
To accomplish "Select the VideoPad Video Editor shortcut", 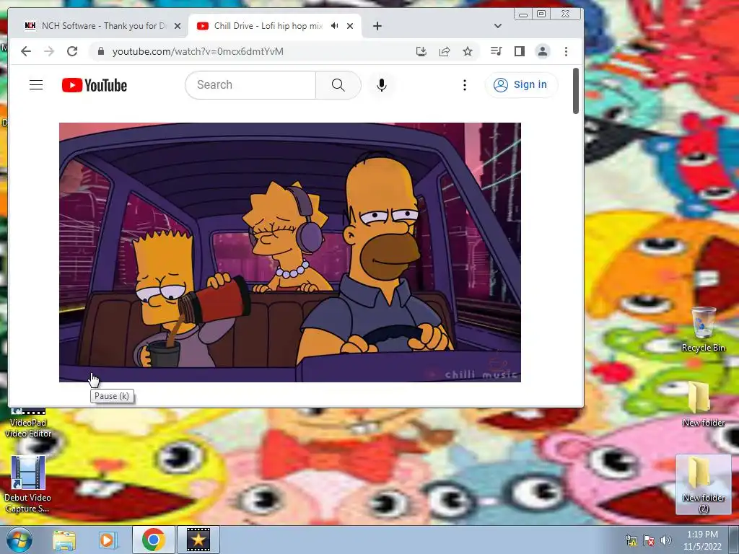I will [28, 422].
